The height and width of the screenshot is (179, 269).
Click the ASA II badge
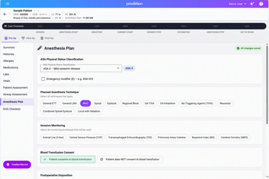(129, 68)
